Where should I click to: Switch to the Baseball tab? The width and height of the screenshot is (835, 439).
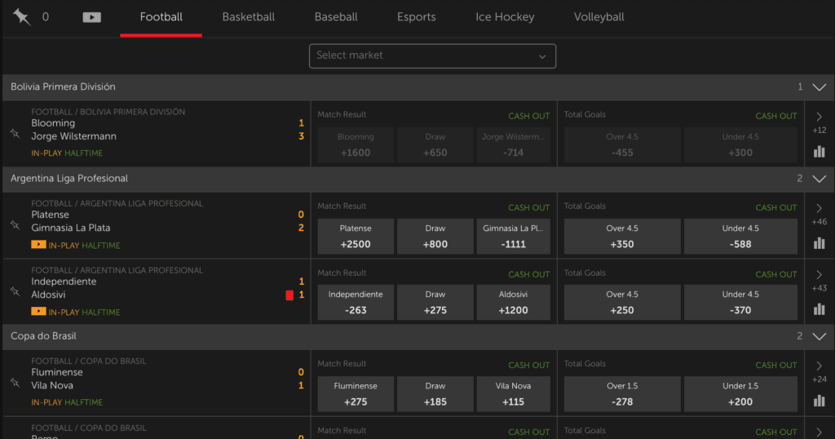click(x=336, y=17)
